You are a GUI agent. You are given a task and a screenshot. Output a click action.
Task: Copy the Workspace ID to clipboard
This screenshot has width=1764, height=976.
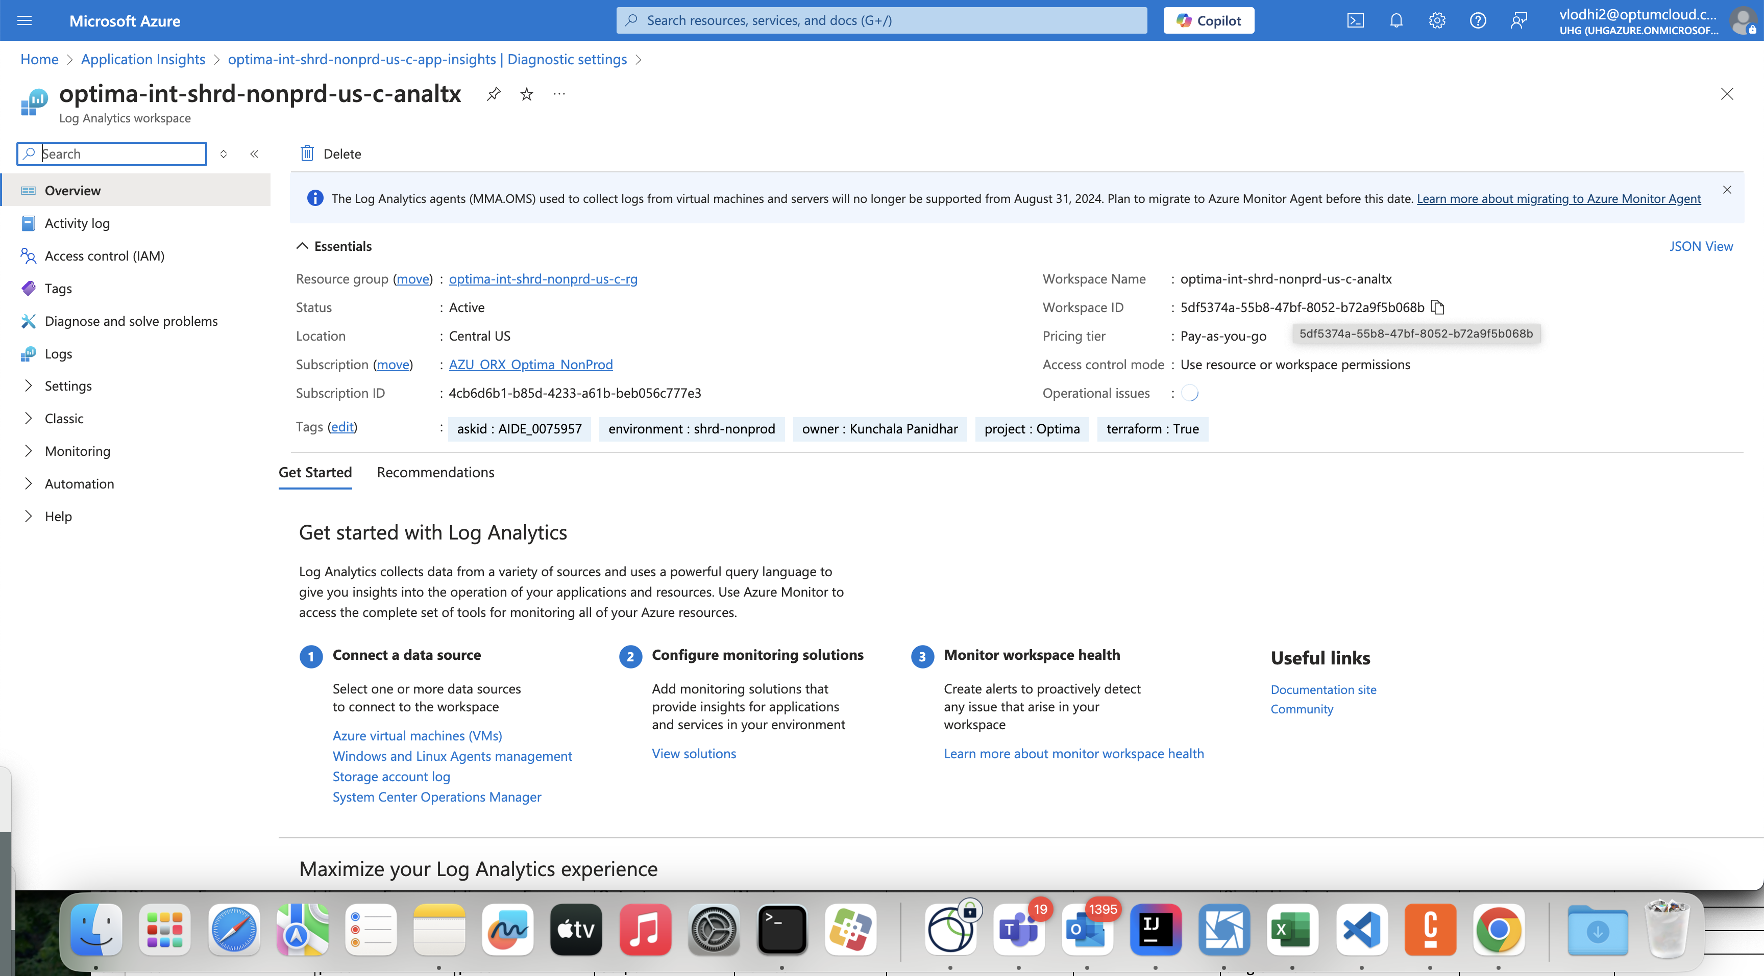1438,307
